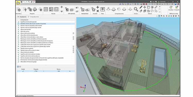Screen dimensions: 193x97
Task: Click the Habitabilidad arrow assign icon
Action: (87, 10)
